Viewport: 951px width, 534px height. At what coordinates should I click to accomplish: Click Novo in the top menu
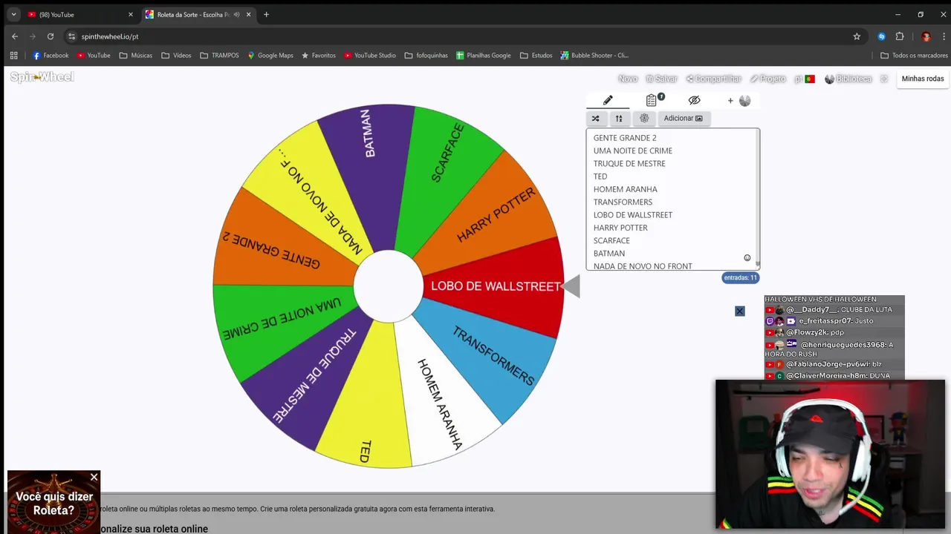pyautogui.click(x=628, y=79)
